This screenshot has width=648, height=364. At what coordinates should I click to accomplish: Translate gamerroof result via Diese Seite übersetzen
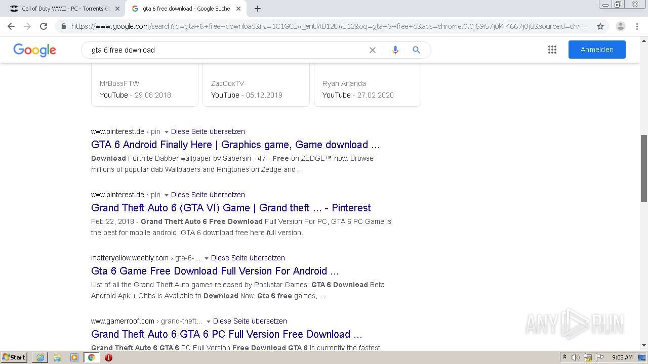click(250, 321)
